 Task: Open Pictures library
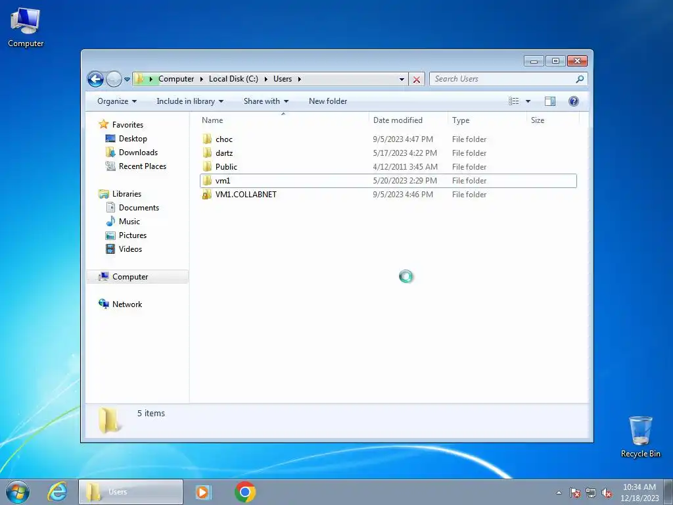point(133,235)
